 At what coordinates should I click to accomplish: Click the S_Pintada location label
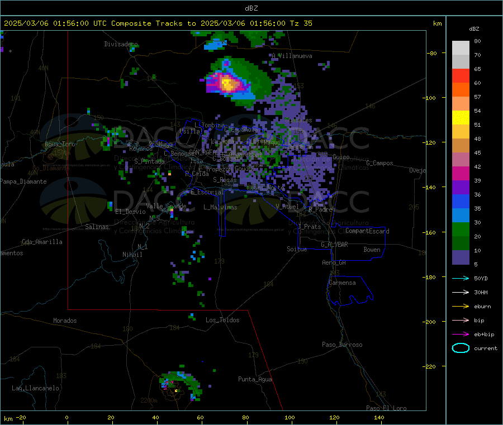pyautogui.click(x=149, y=161)
